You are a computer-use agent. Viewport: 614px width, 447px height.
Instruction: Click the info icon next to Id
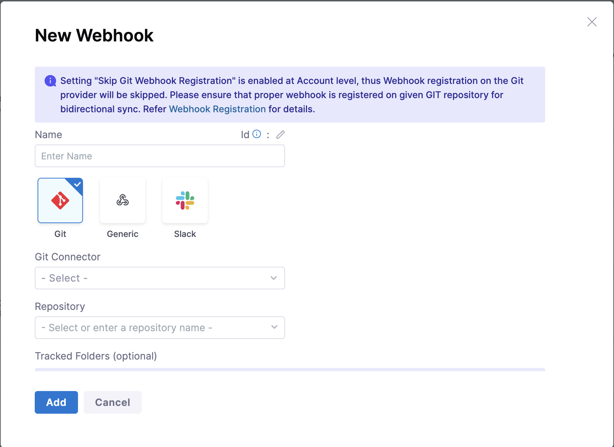[257, 134]
